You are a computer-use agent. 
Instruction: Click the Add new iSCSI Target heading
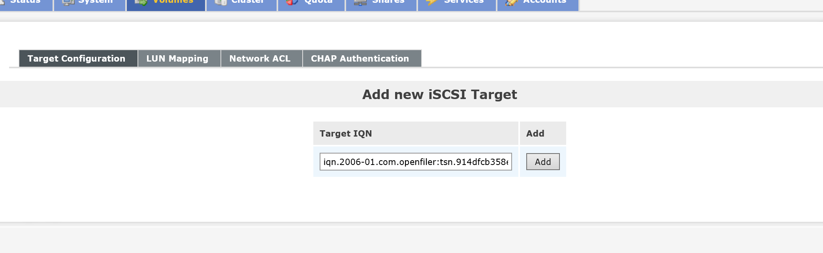[439, 94]
